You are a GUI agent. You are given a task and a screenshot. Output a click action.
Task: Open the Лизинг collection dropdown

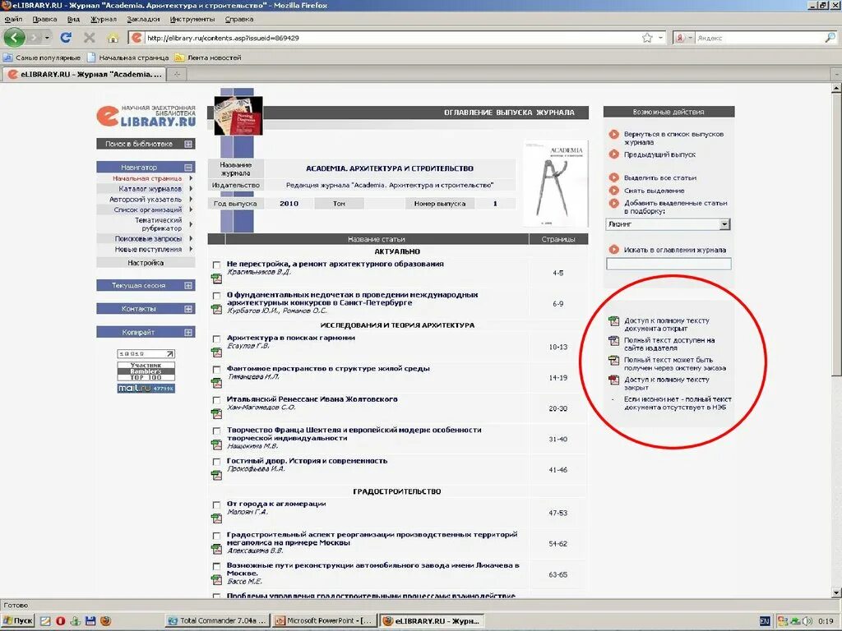click(x=724, y=224)
